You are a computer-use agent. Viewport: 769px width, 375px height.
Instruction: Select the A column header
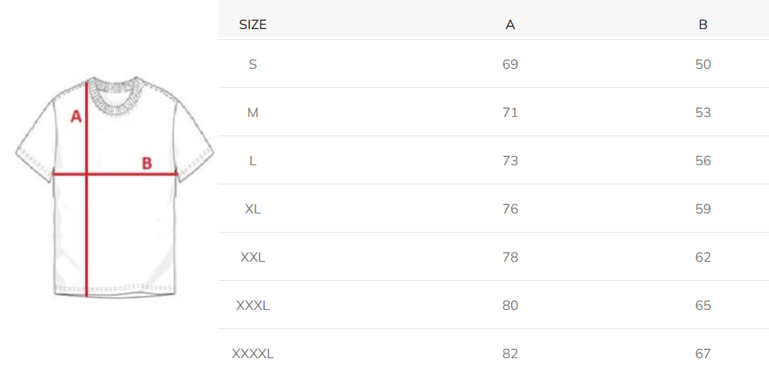click(510, 24)
